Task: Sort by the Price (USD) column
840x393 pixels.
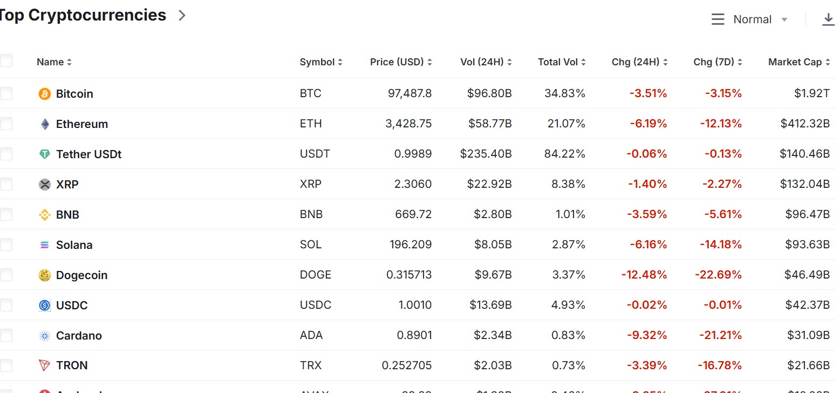Action: [x=401, y=62]
